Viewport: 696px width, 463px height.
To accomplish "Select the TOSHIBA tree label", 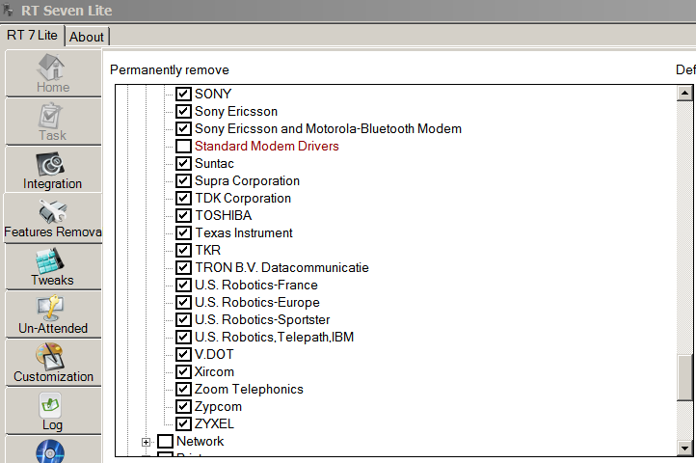I will click(x=224, y=215).
